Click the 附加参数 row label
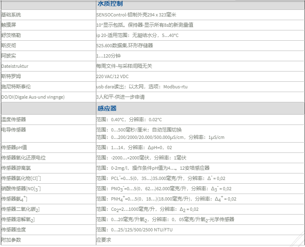The height and width of the screenshot is (247, 305). 11,240
